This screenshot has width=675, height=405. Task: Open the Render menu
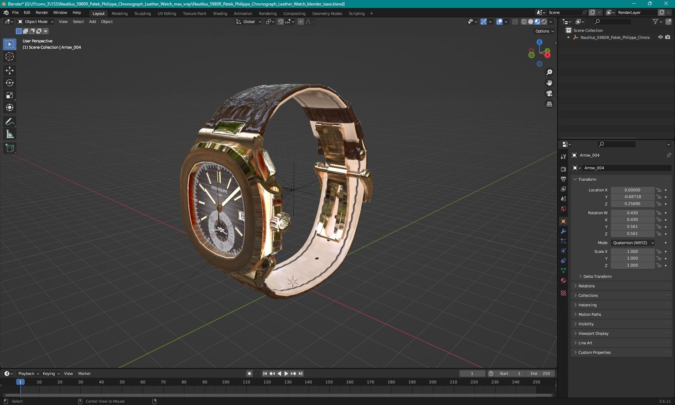(x=42, y=12)
